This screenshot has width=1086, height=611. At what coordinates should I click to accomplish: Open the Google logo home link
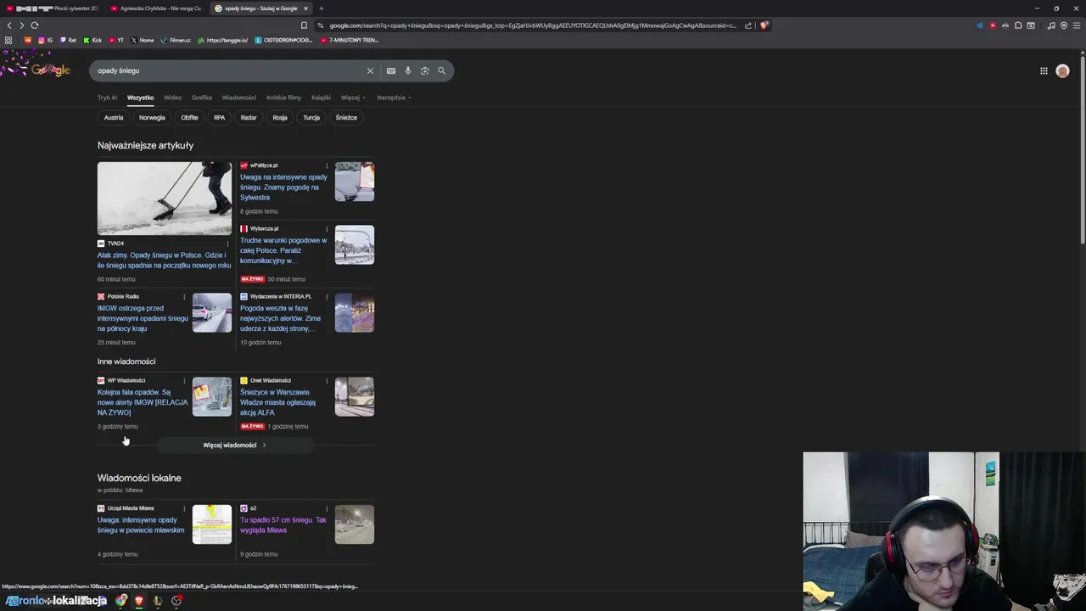pyautogui.click(x=51, y=70)
